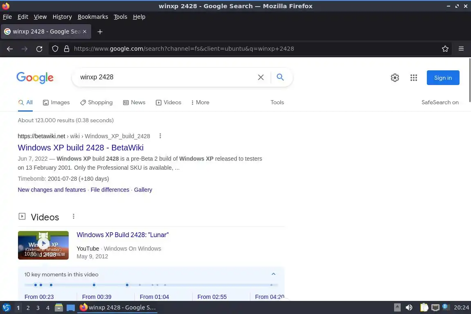Click the forward navigation arrow
The width and height of the screenshot is (471, 314).
point(25,49)
